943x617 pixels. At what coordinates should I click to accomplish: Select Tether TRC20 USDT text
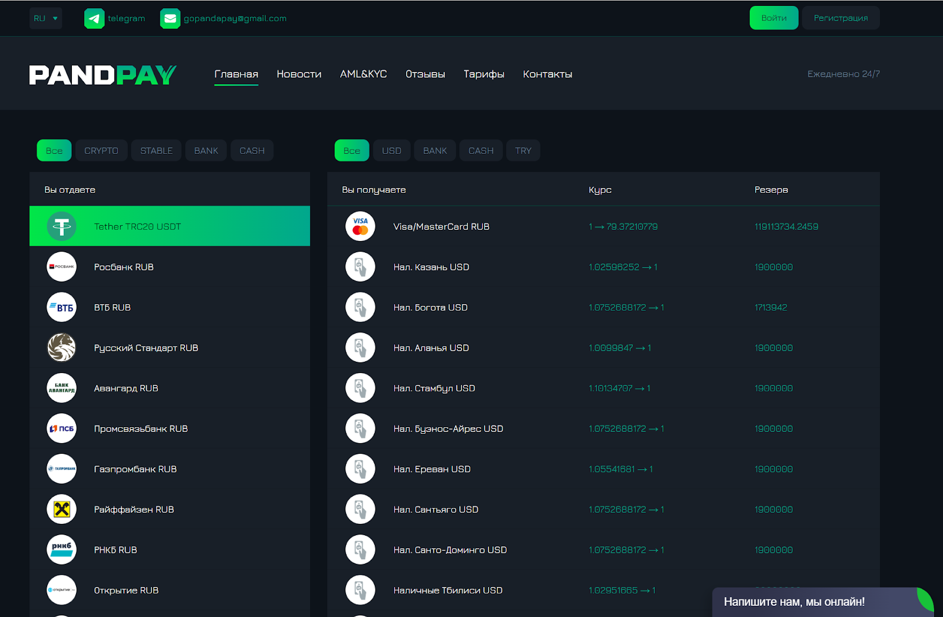coord(137,226)
